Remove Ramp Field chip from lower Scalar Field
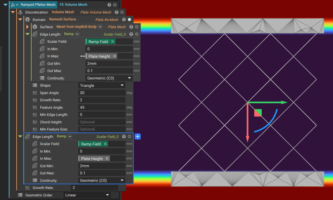The height and width of the screenshot is (200, 333). (105, 144)
